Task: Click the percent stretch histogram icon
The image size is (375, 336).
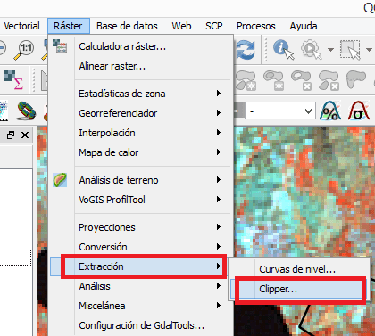Action: (x=330, y=111)
